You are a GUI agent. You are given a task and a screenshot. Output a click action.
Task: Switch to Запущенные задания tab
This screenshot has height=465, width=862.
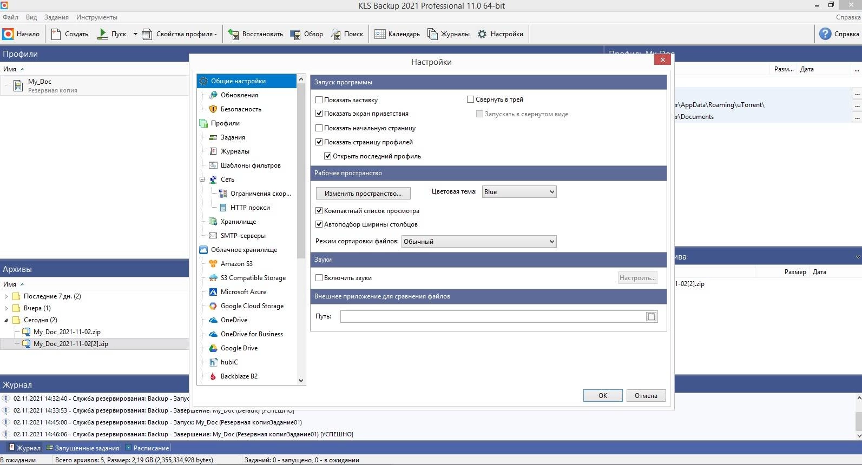click(x=83, y=448)
